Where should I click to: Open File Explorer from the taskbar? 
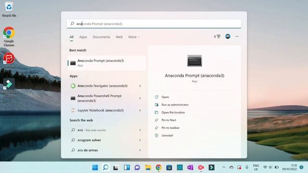click(148, 168)
